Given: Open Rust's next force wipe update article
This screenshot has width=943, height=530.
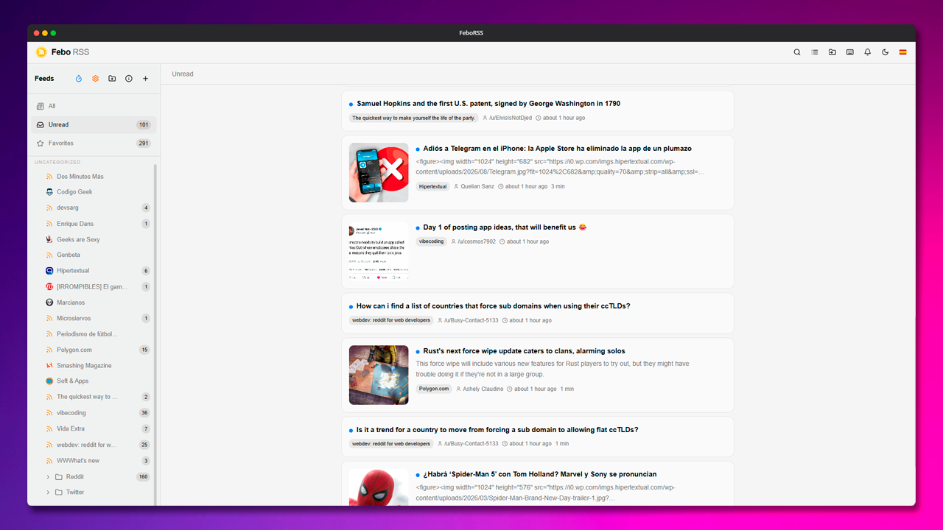Looking at the screenshot, I should pos(524,351).
